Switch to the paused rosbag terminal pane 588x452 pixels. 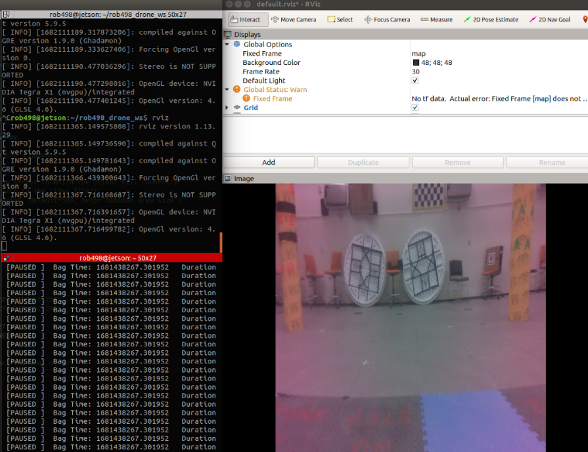(111, 354)
